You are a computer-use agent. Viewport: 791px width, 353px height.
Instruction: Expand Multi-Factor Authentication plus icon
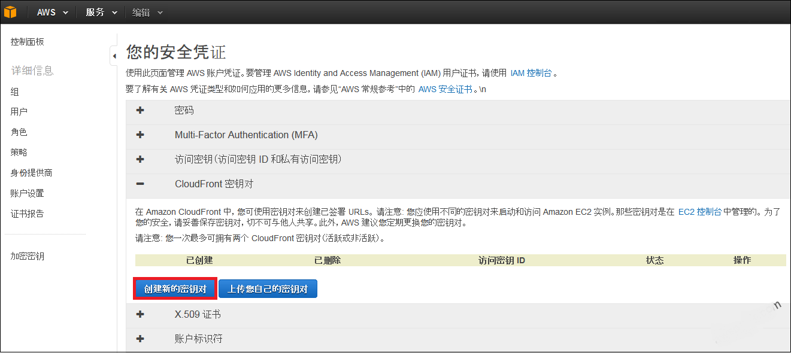140,135
